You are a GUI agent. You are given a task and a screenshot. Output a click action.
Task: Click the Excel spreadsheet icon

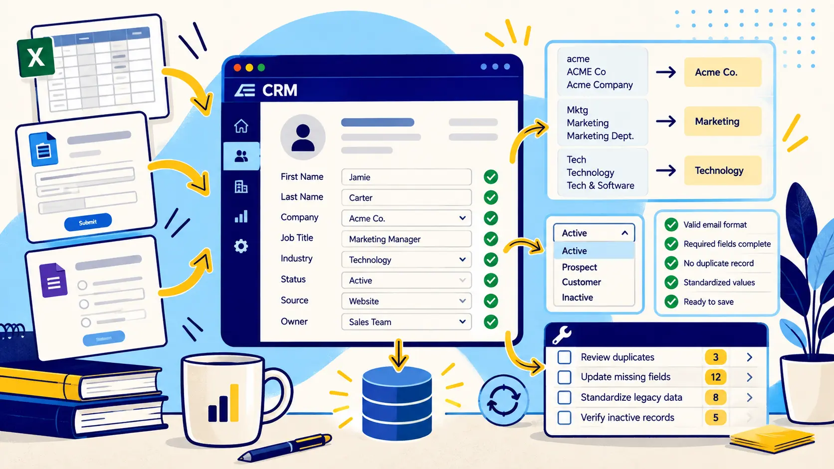pos(36,57)
